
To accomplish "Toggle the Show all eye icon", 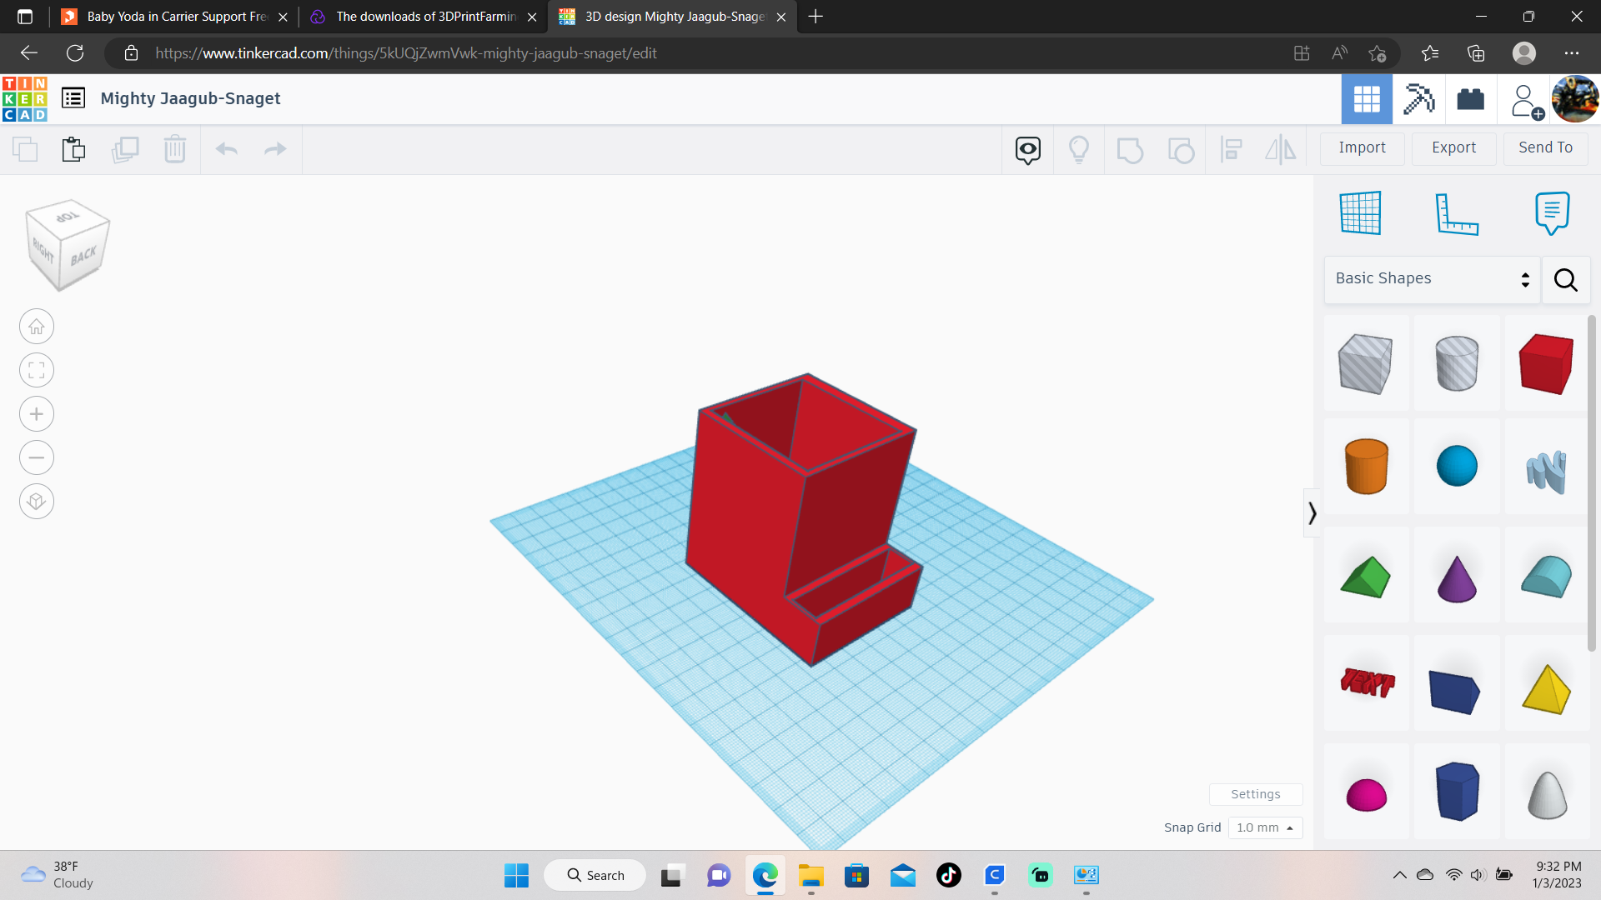I will point(1028,150).
